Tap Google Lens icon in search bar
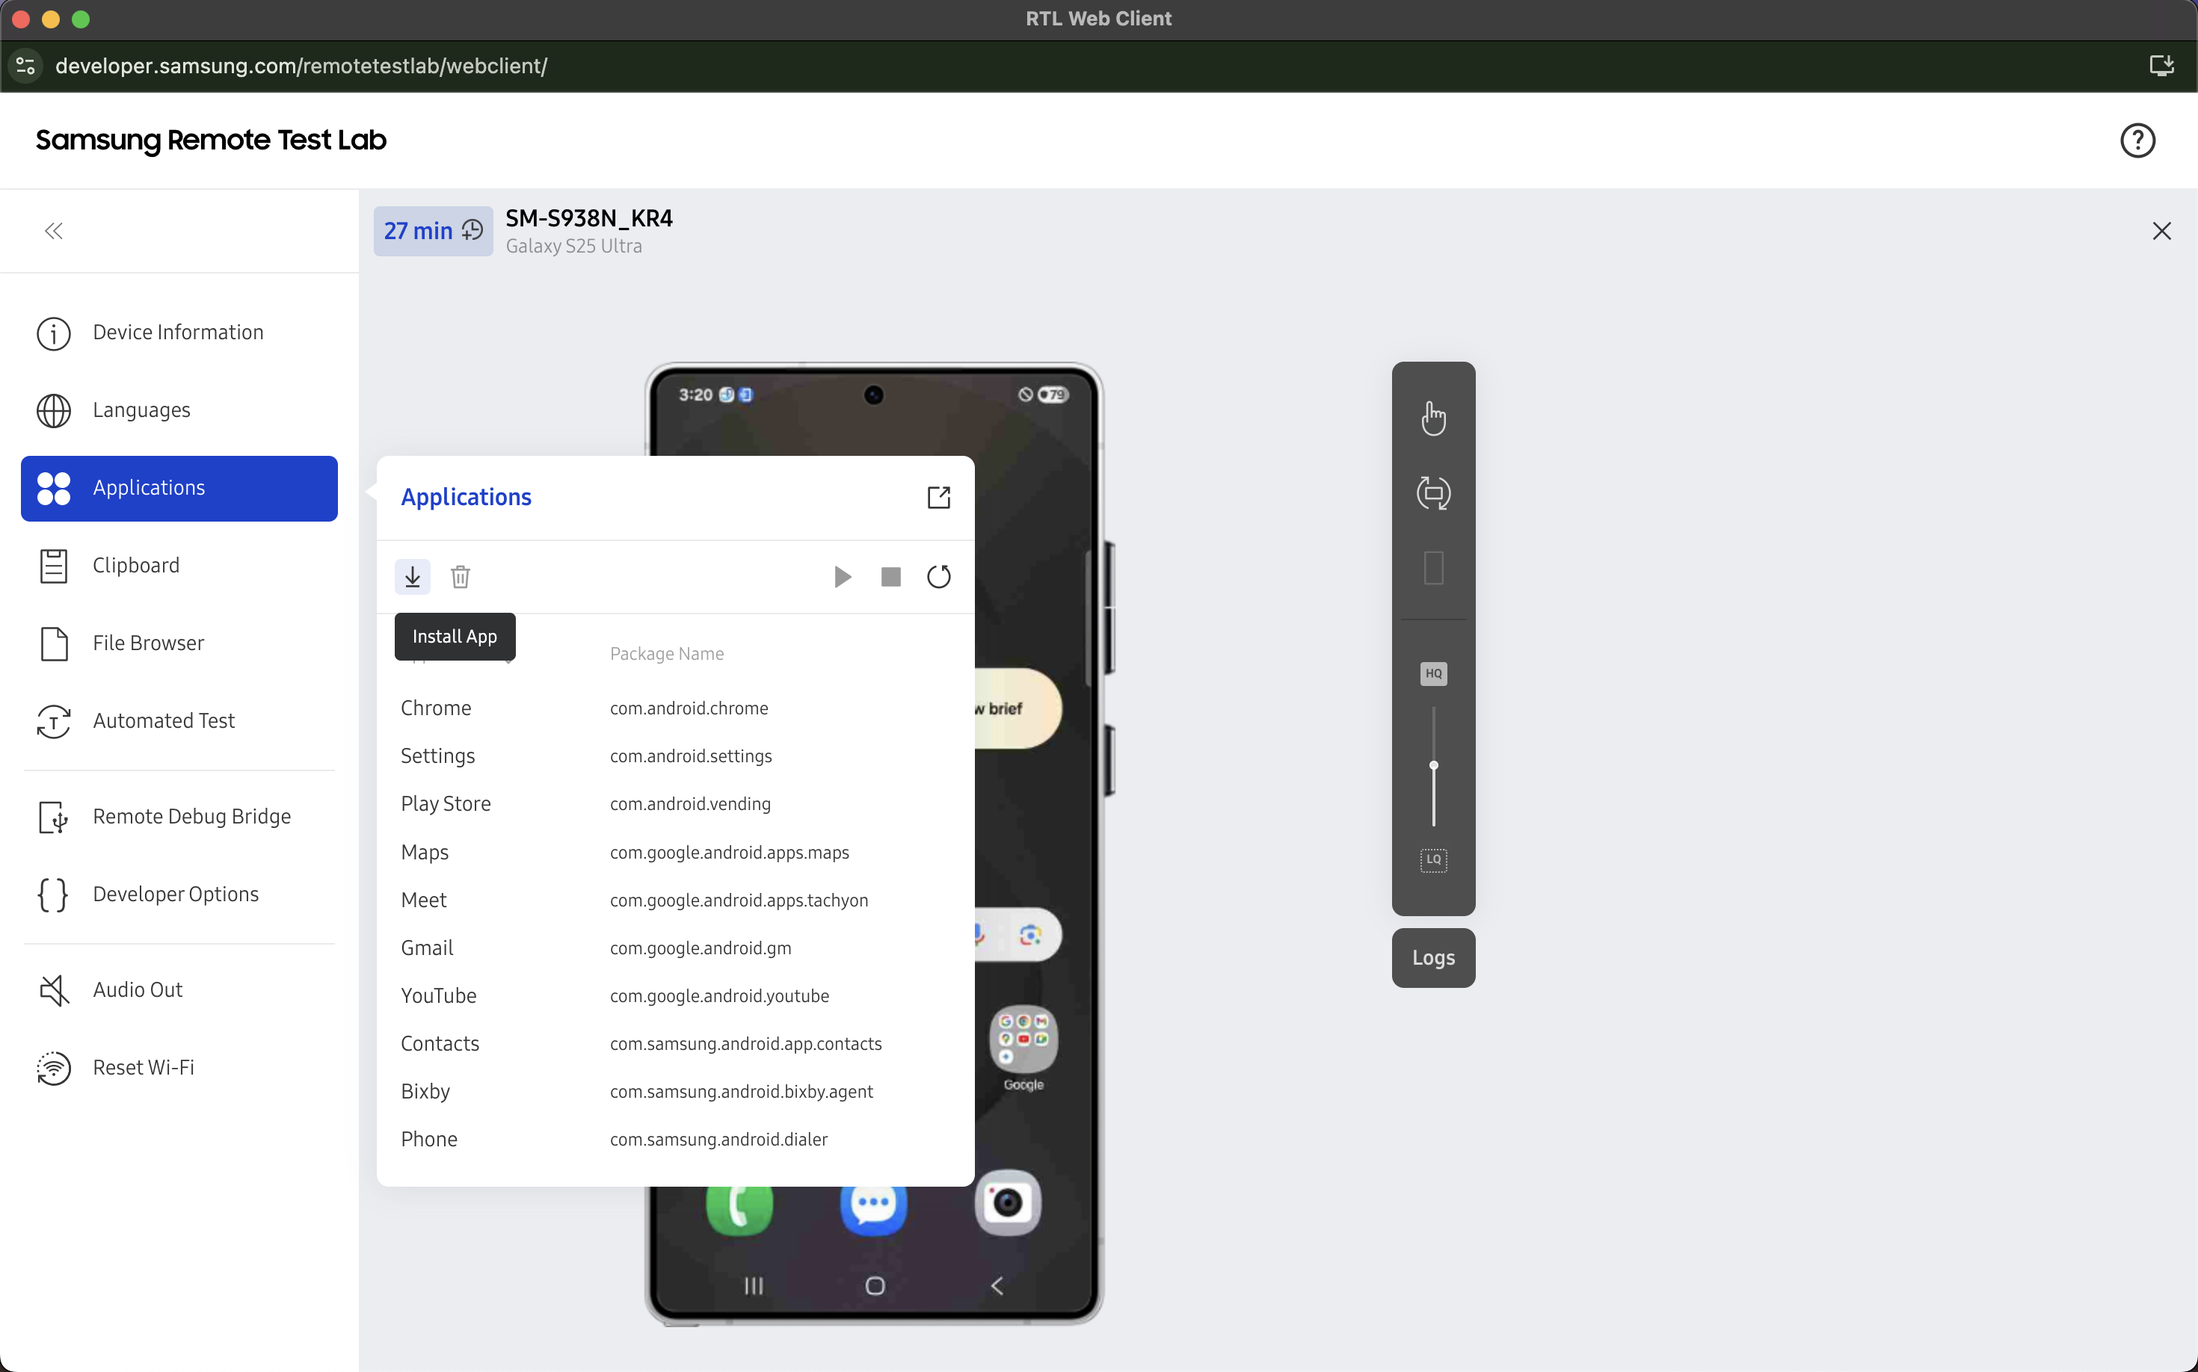The width and height of the screenshot is (2198, 1372). coord(1029,936)
